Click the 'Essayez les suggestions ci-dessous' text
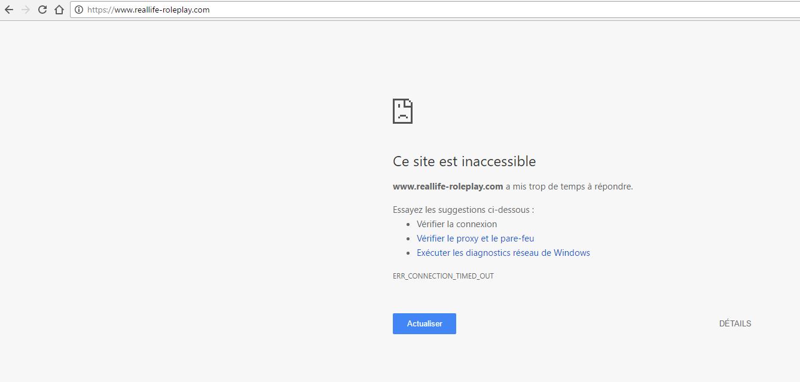Viewport: 800px width, 382px height. pos(463,209)
